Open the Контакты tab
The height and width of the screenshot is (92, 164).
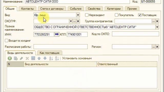(27, 9)
